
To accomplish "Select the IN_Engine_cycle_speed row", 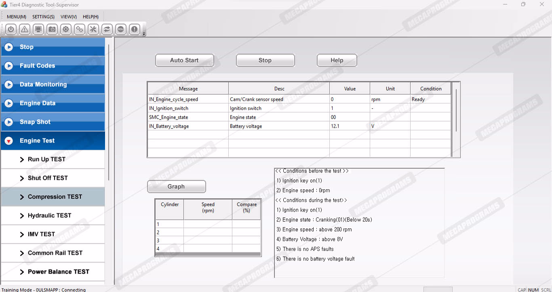I will (299, 99).
